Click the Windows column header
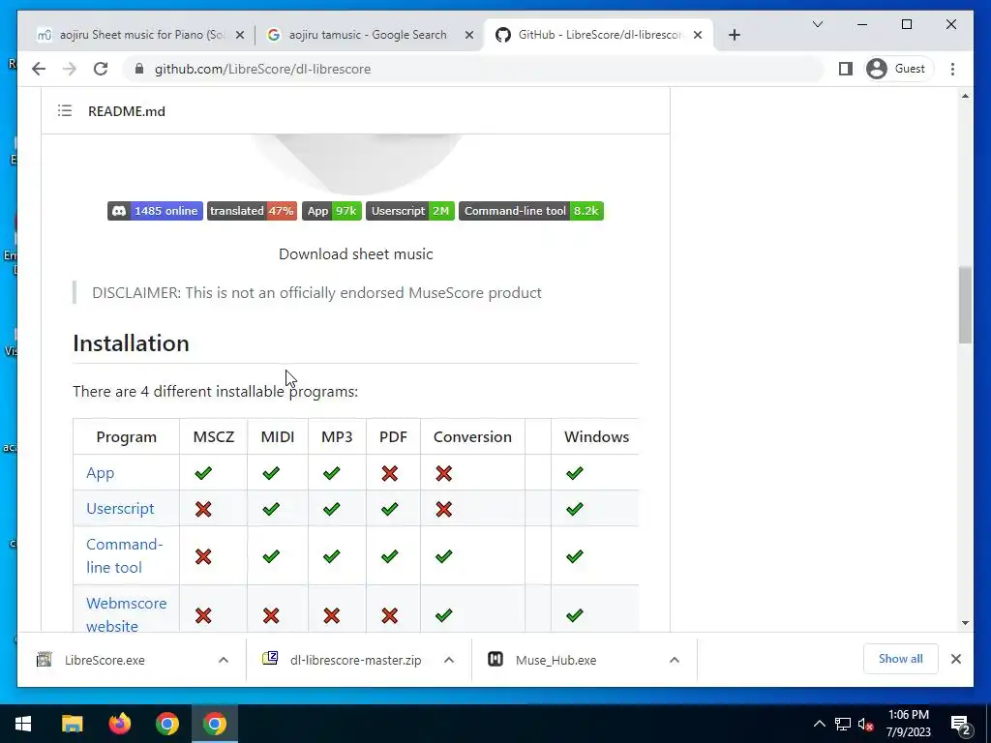Viewport: 991px width, 743px height. point(596,437)
